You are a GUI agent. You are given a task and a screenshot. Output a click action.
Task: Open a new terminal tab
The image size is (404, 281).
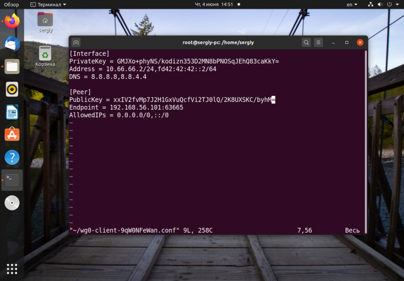coord(76,42)
